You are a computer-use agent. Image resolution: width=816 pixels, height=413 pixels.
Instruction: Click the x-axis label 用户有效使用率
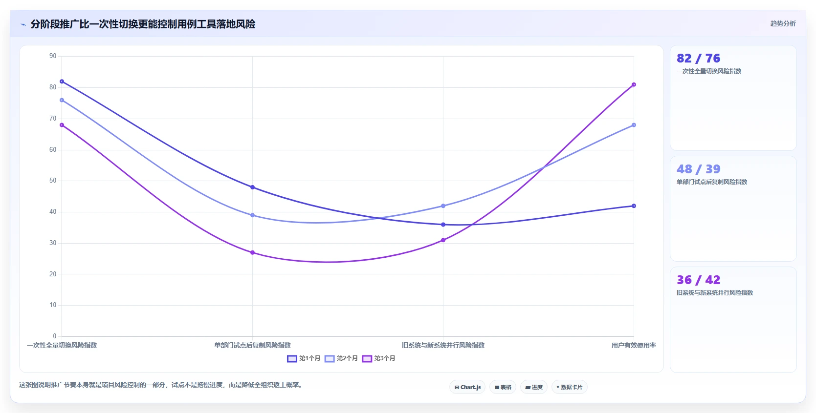pyautogui.click(x=634, y=345)
